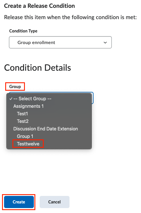
Task: Click the chevron arrow in Condition Type box
Action: click(x=105, y=43)
